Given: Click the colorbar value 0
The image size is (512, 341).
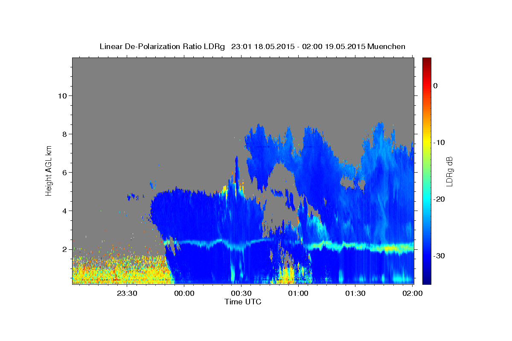Looking at the screenshot, I should 436,86.
